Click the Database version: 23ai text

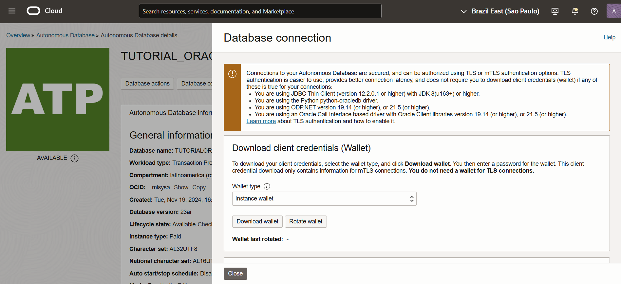pyautogui.click(x=160, y=212)
